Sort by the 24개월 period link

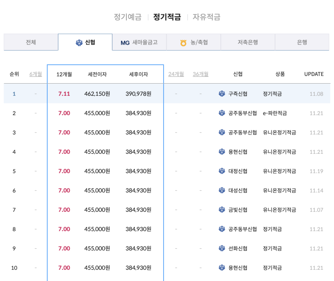click(176, 74)
